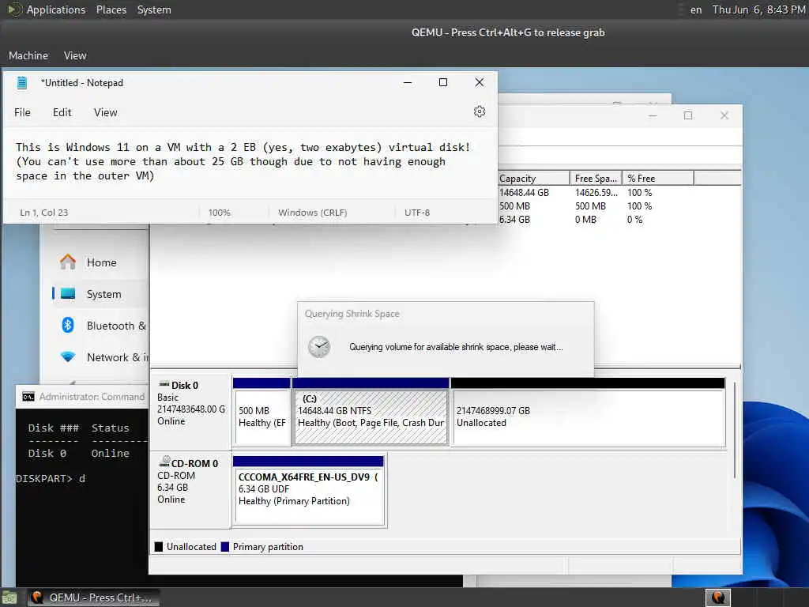Click the QEMU taskbar button in bottom panel
809x607 pixels.
pos(93,598)
